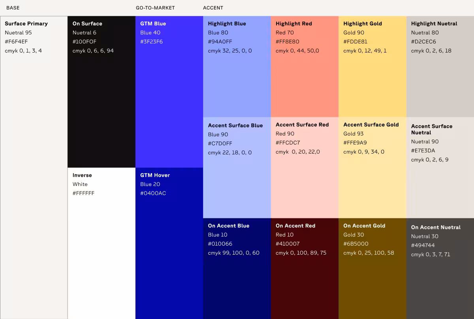Click the hex code #FDDE81
The height and width of the screenshot is (319, 474).
pyautogui.click(x=355, y=41)
